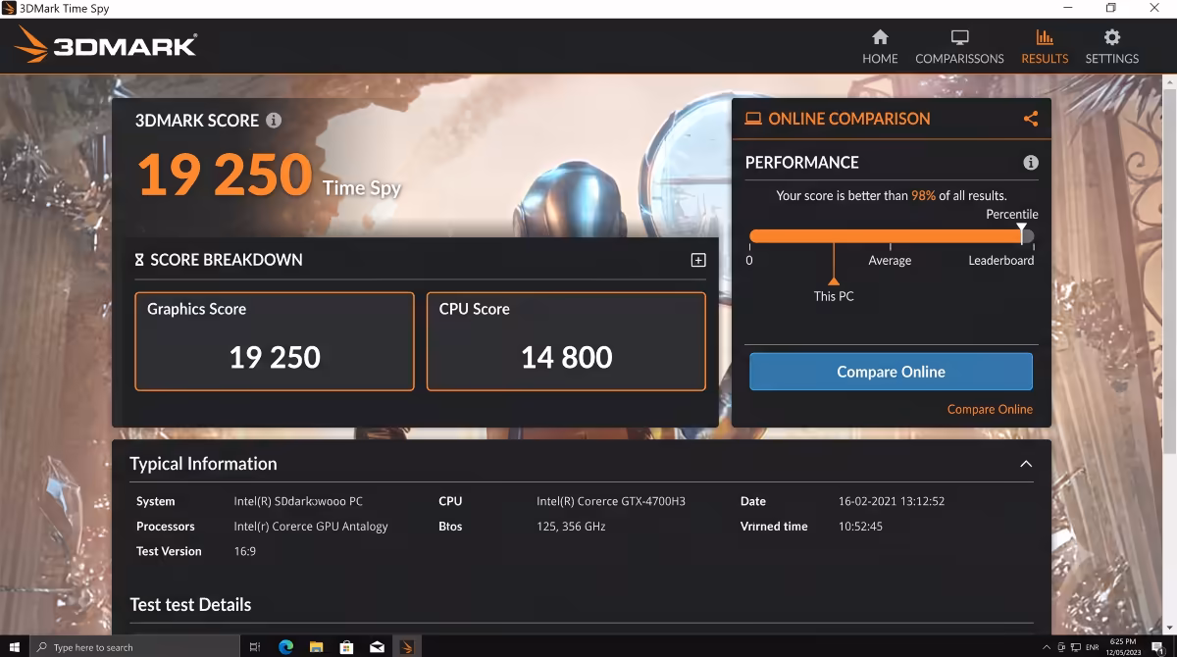Click the This PC marker on the bar
Screen dimensions: 1177x657
[x=834, y=280]
